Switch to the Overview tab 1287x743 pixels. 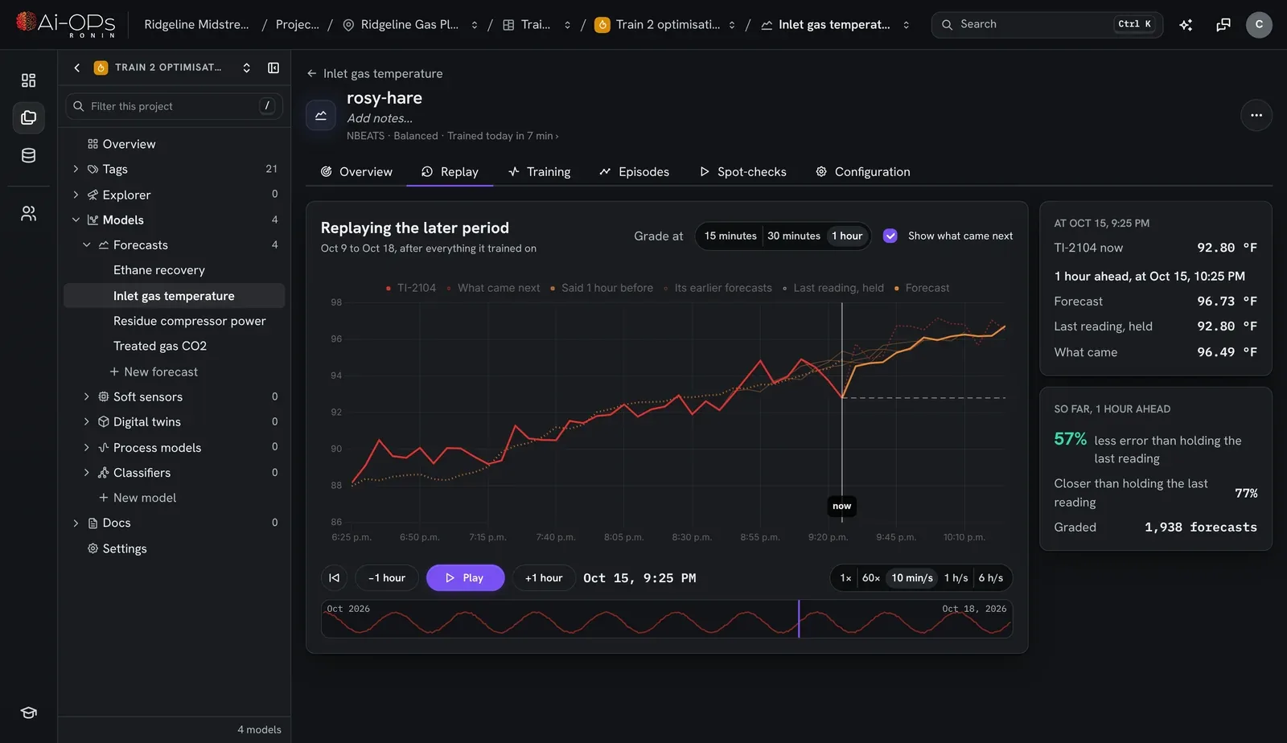tap(356, 171)
